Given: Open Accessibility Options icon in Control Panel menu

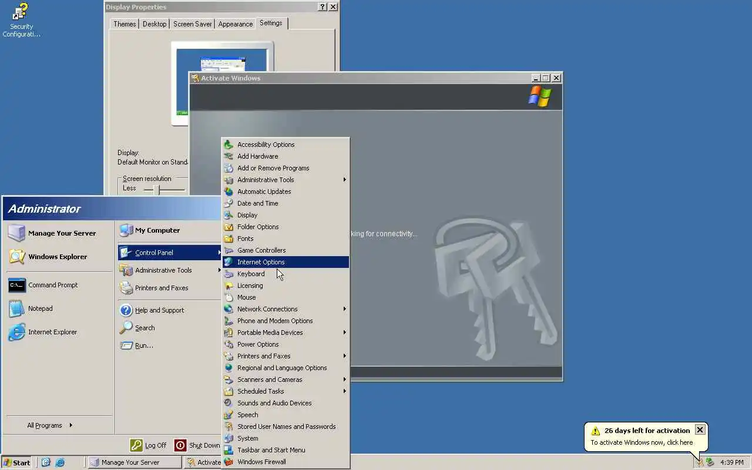Looking at the screenshot, I should tap(229, 145).
